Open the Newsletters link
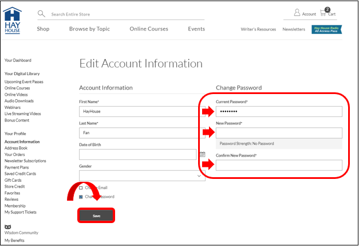359x246 pixels. (x=294, y=29)
